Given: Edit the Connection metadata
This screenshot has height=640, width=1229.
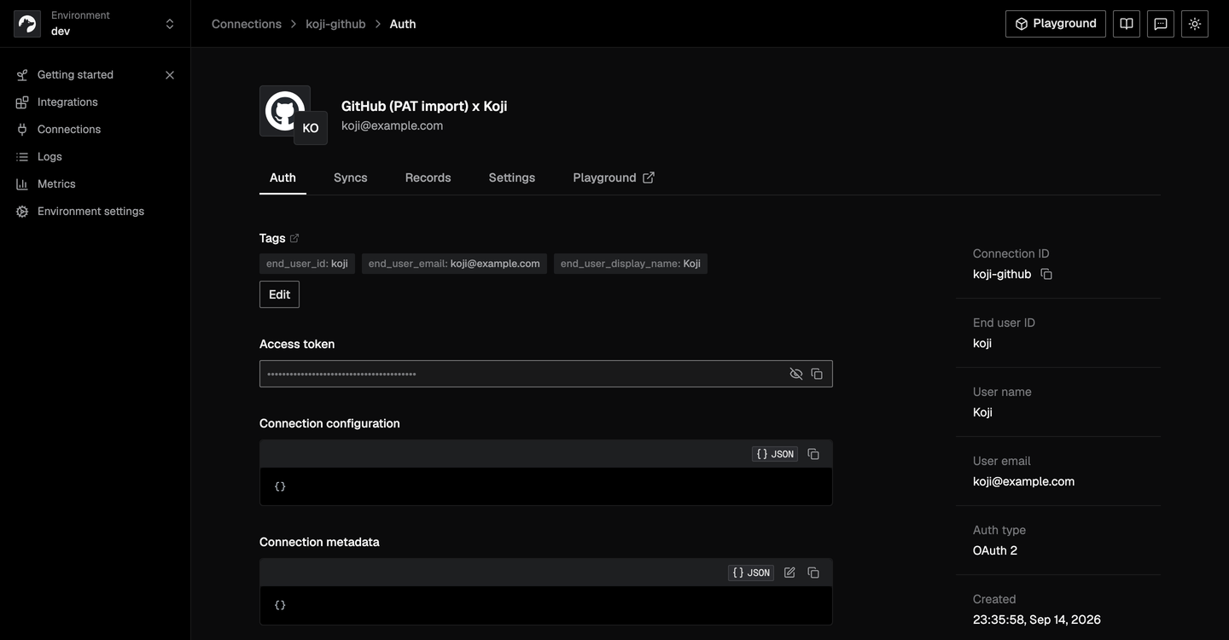Looking at the screenshot, I should [x=789, y=573].
